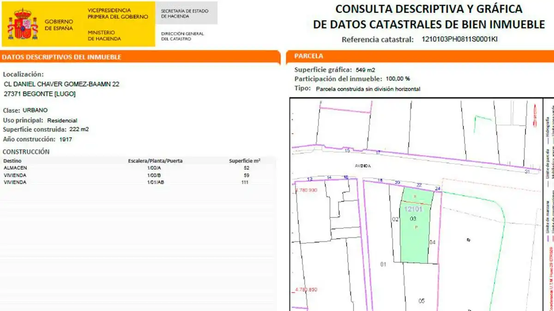Click construction year '1917'

(x=66, y=139)
